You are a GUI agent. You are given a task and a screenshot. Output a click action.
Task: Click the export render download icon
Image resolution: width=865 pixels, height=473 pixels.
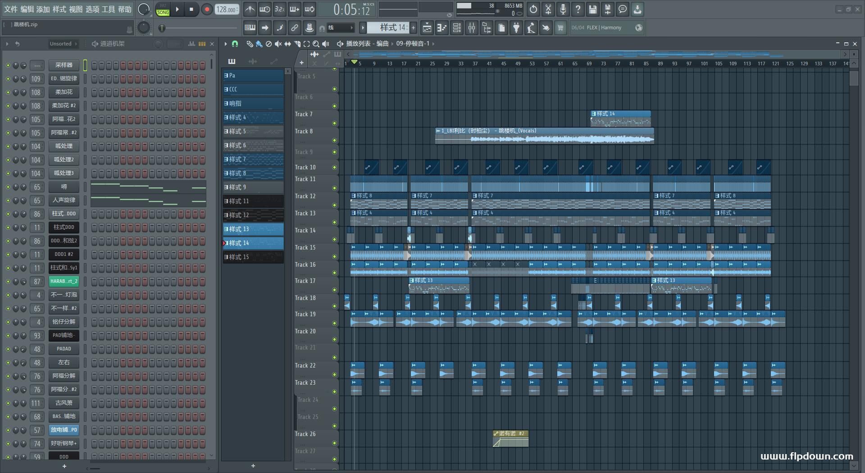click(637, 9)
